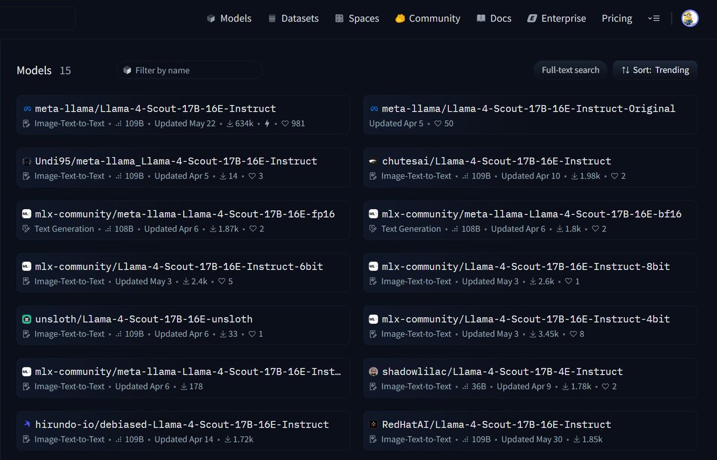Open meta-llama/Llama-4-Scout-17B-16E-Instruct model

coord(183,115)
